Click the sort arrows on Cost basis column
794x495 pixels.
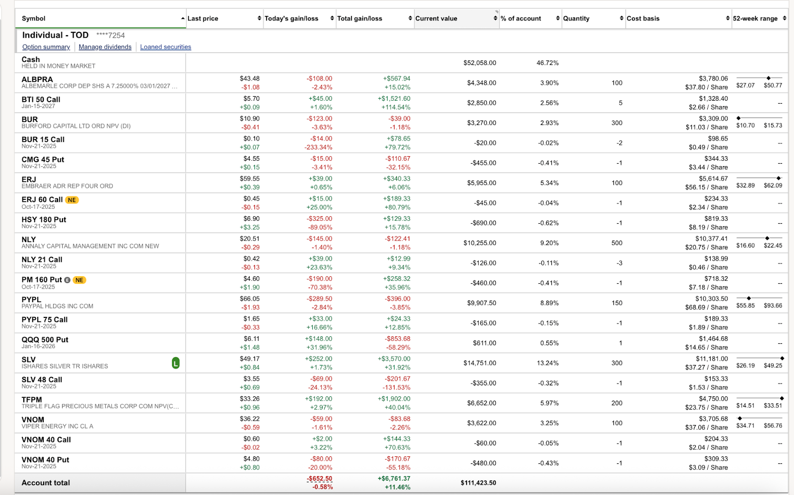[728, 18]
